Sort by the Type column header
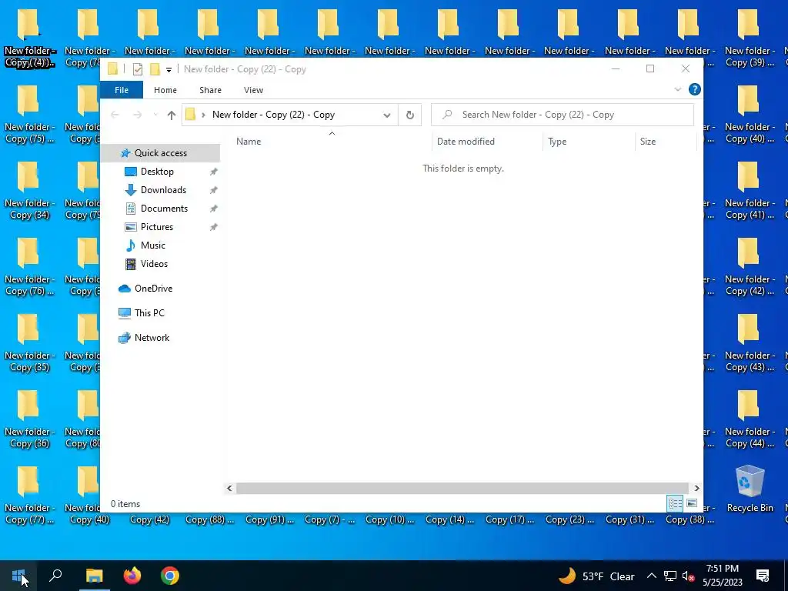This screenshot has height=591, width=788. [557, 142]
